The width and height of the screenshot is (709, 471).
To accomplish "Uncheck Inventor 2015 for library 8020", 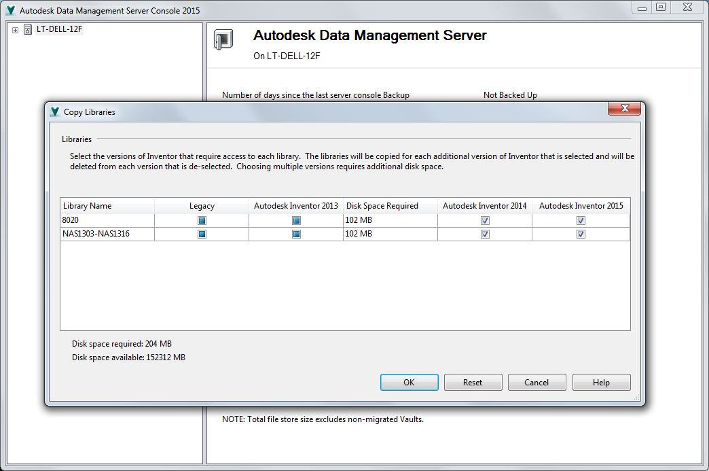I will tap(581, 220).
